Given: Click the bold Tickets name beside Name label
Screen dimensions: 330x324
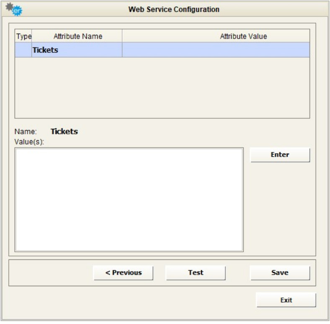Looking at the screenshot, I should click(64, 131).
